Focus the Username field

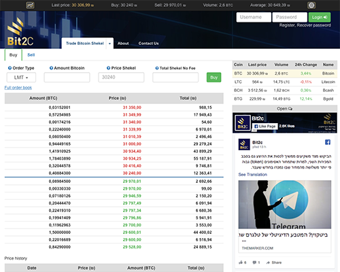tap(254, 17)
